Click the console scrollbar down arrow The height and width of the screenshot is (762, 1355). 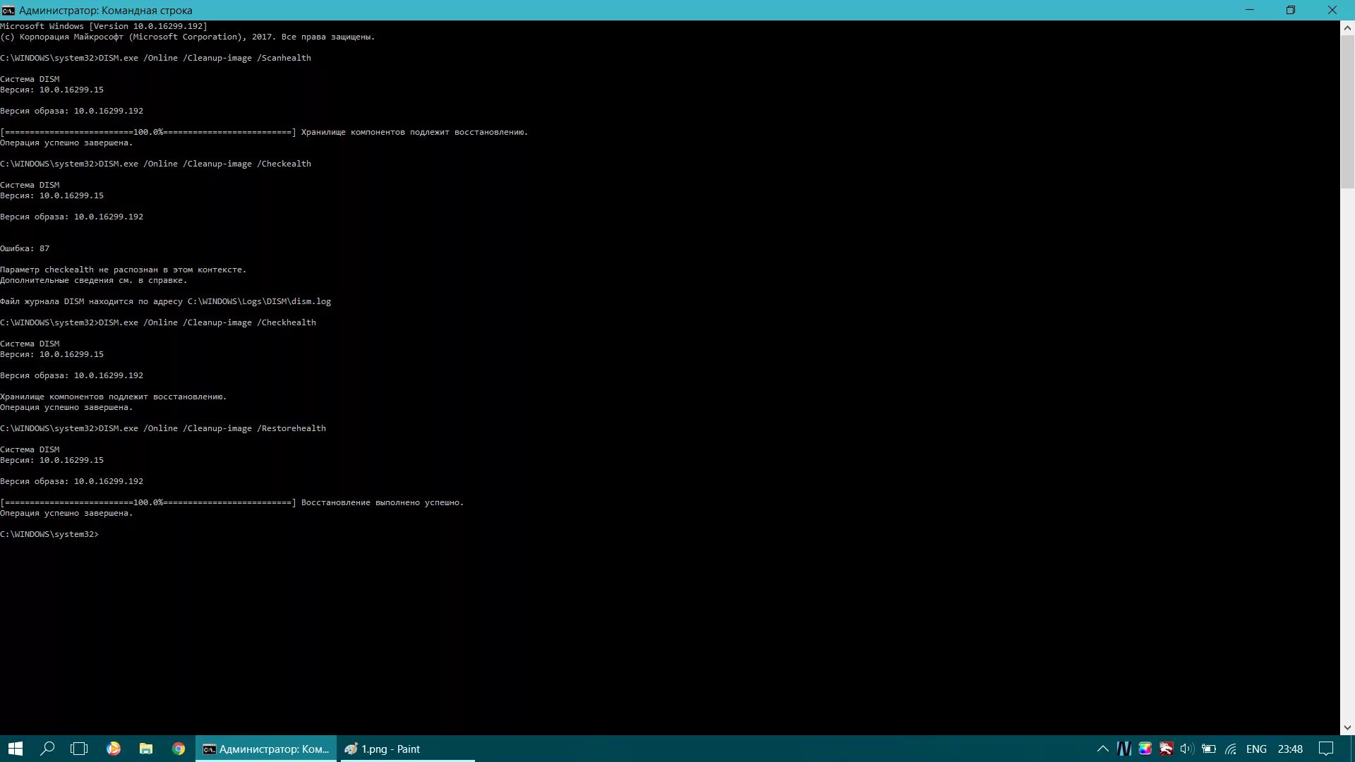(x=1347, y=727)
